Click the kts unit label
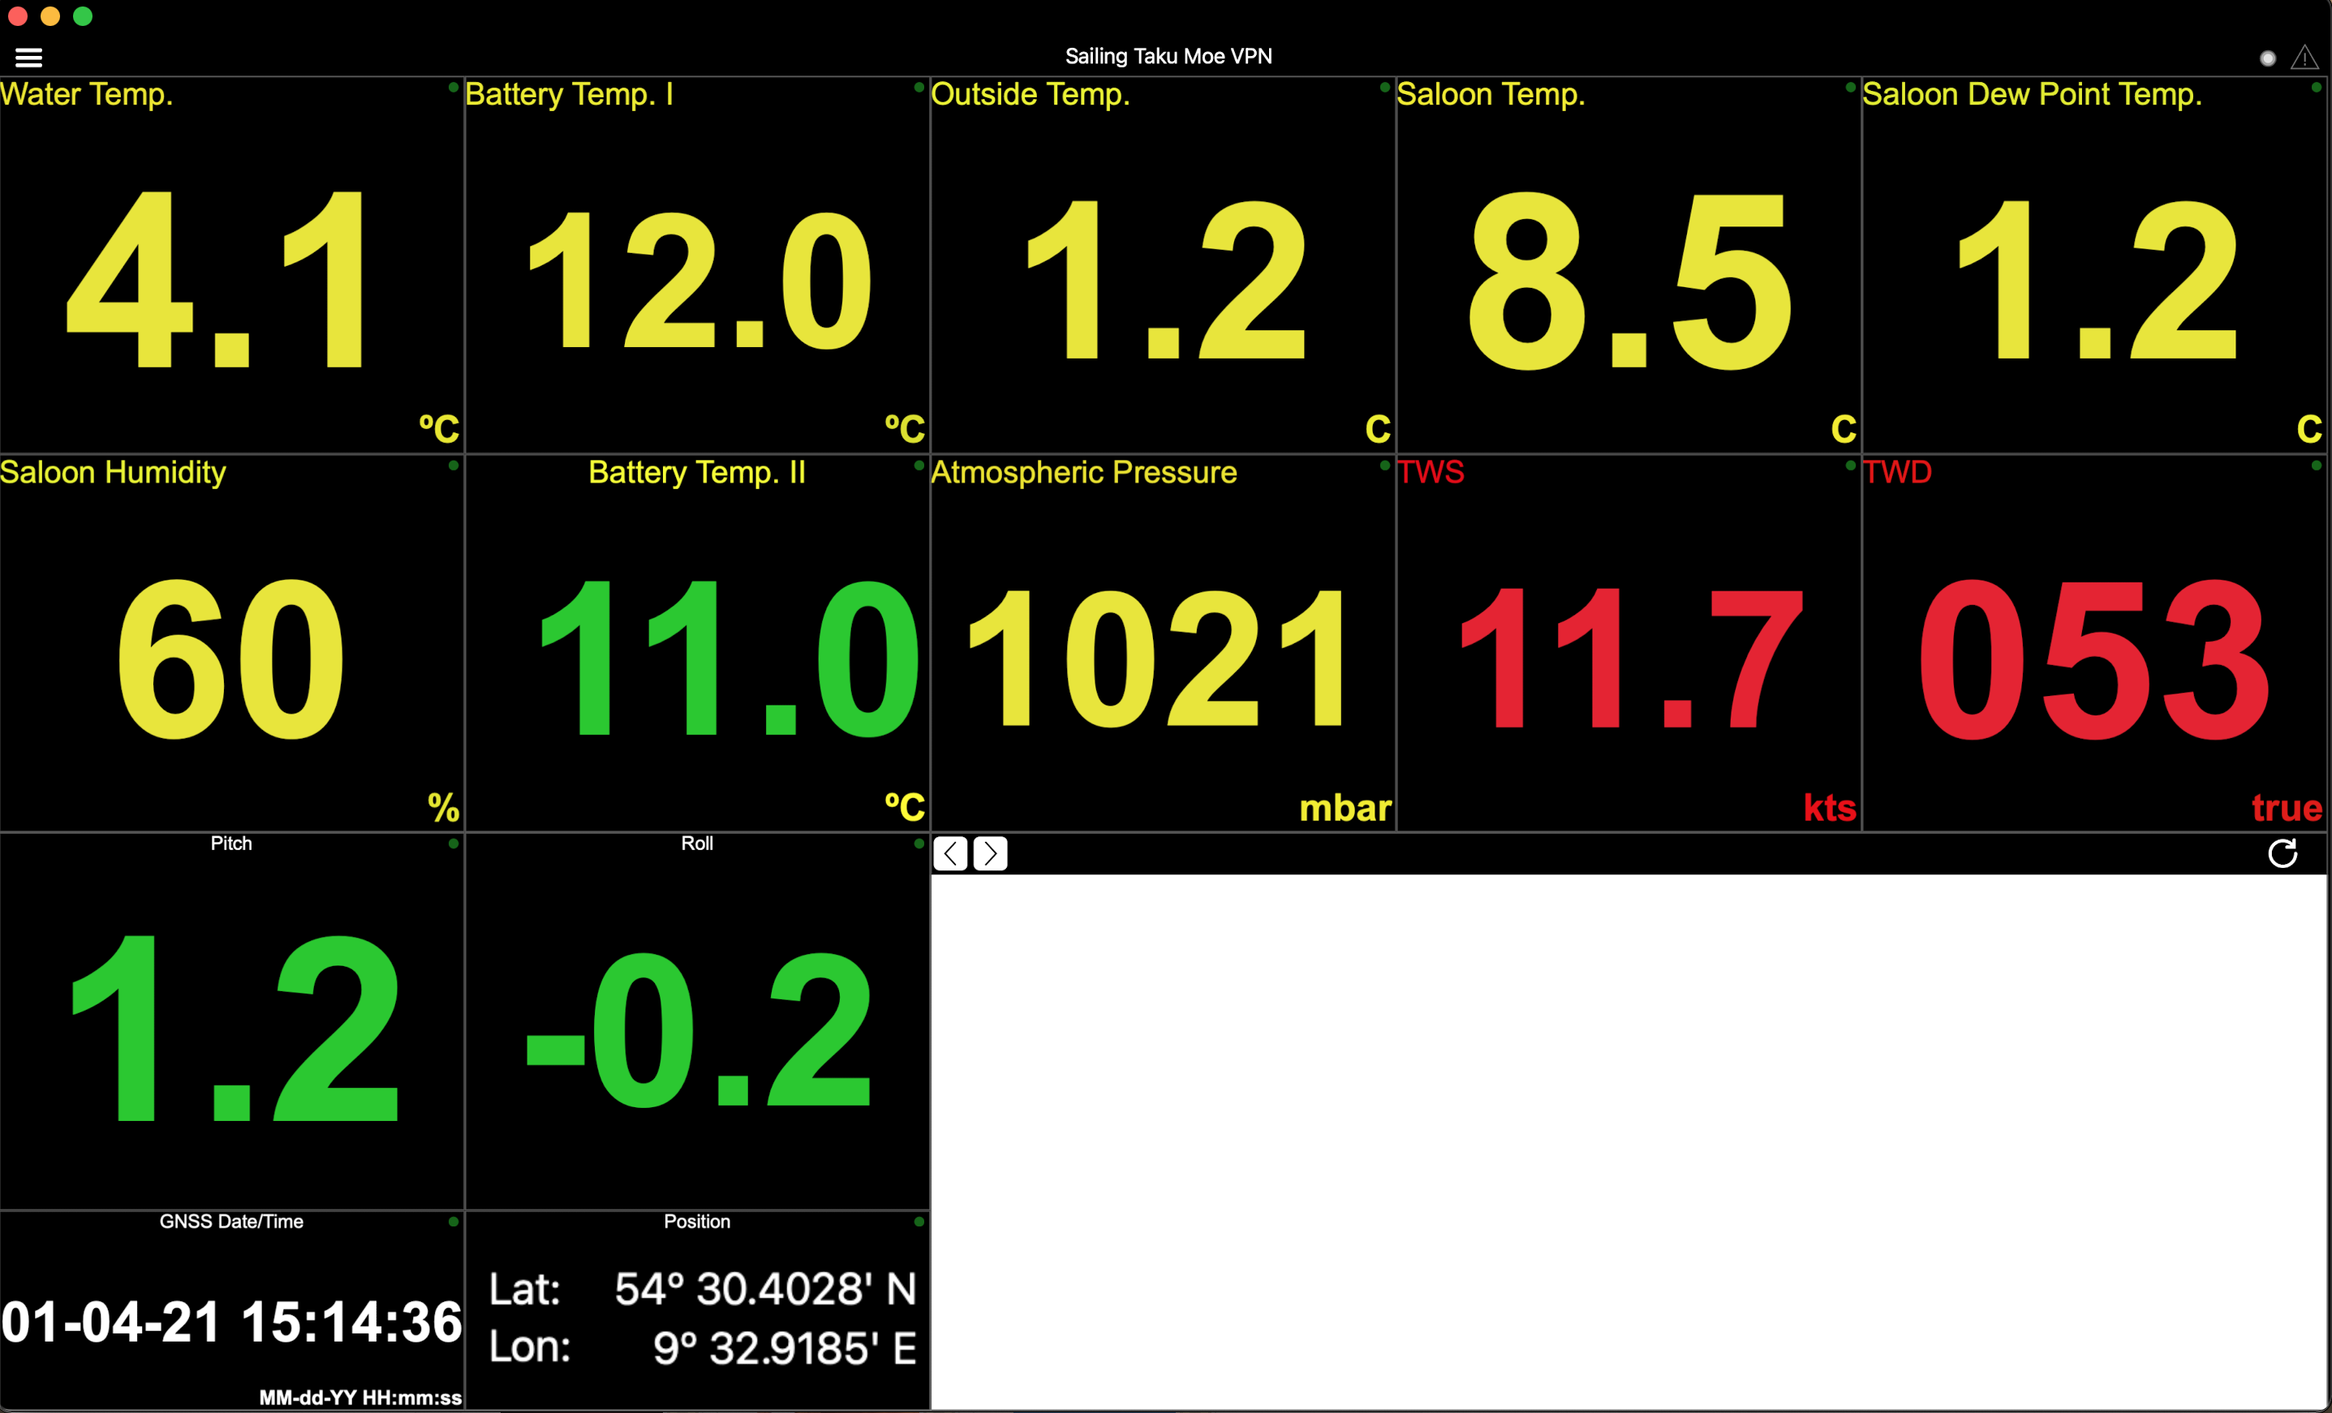The width and height of the screenshot is (2332, 1413). click(x=1830, y=808)
